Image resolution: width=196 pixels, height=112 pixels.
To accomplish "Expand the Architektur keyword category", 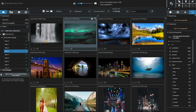I will [x=170, y=48].
